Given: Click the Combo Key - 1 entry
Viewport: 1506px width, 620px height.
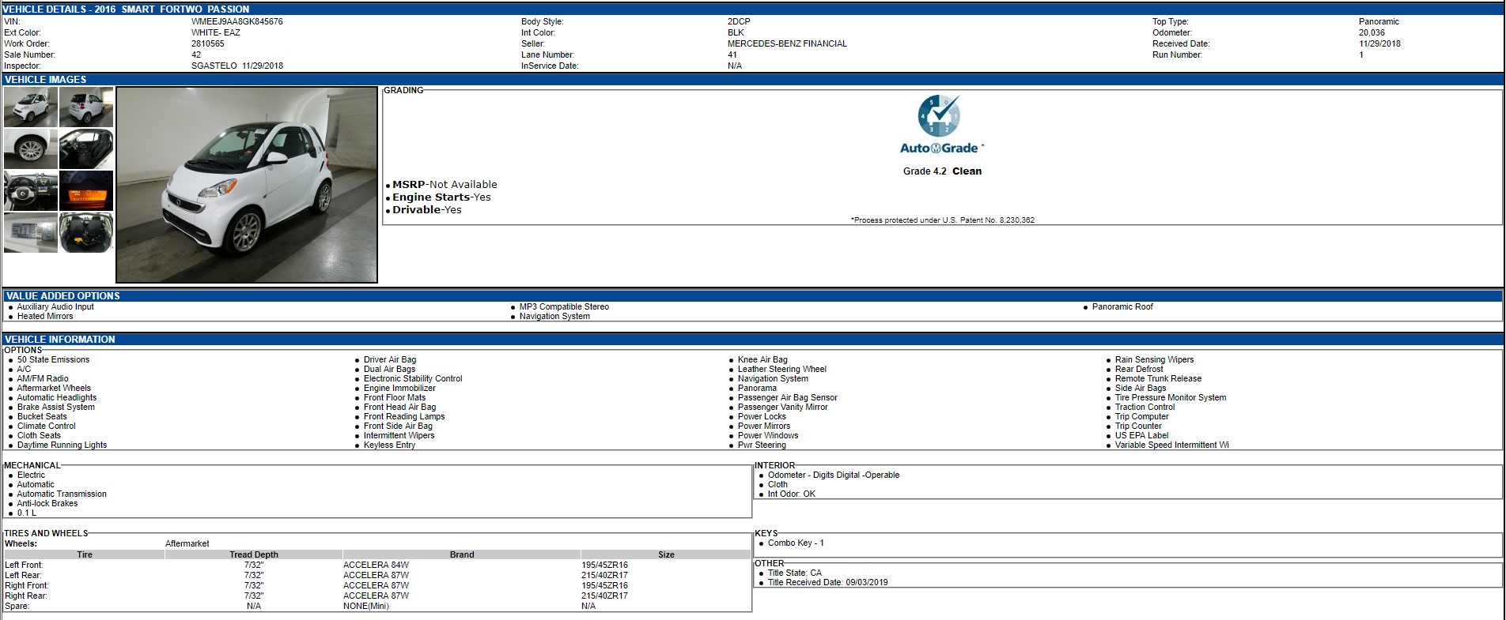Looking at the screenshot, I should [796, 543].
